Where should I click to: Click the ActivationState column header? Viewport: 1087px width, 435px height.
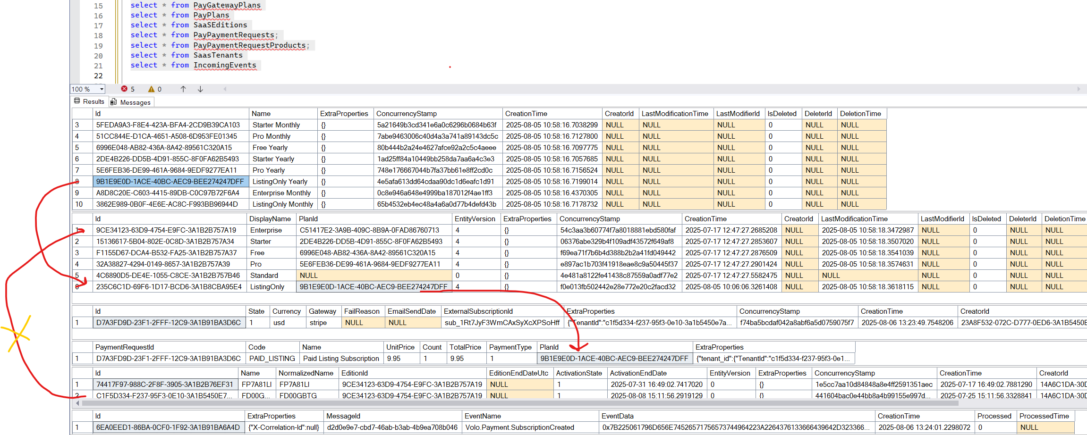click(580, 373)
